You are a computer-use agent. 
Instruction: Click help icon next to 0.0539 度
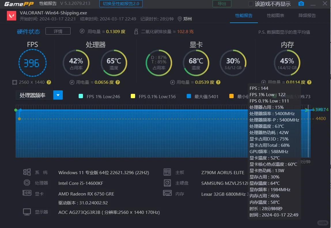coord(218,82)
